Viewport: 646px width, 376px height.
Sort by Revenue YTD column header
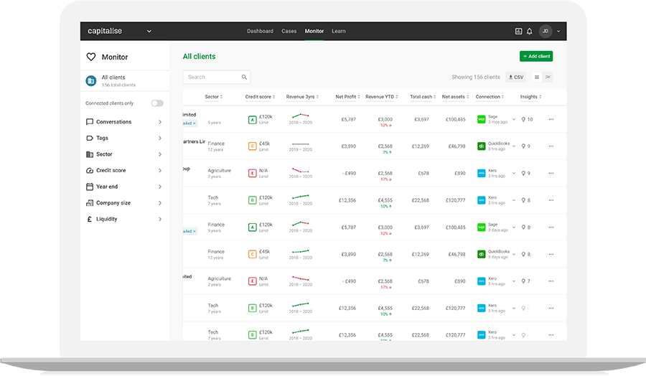(382, 97)
